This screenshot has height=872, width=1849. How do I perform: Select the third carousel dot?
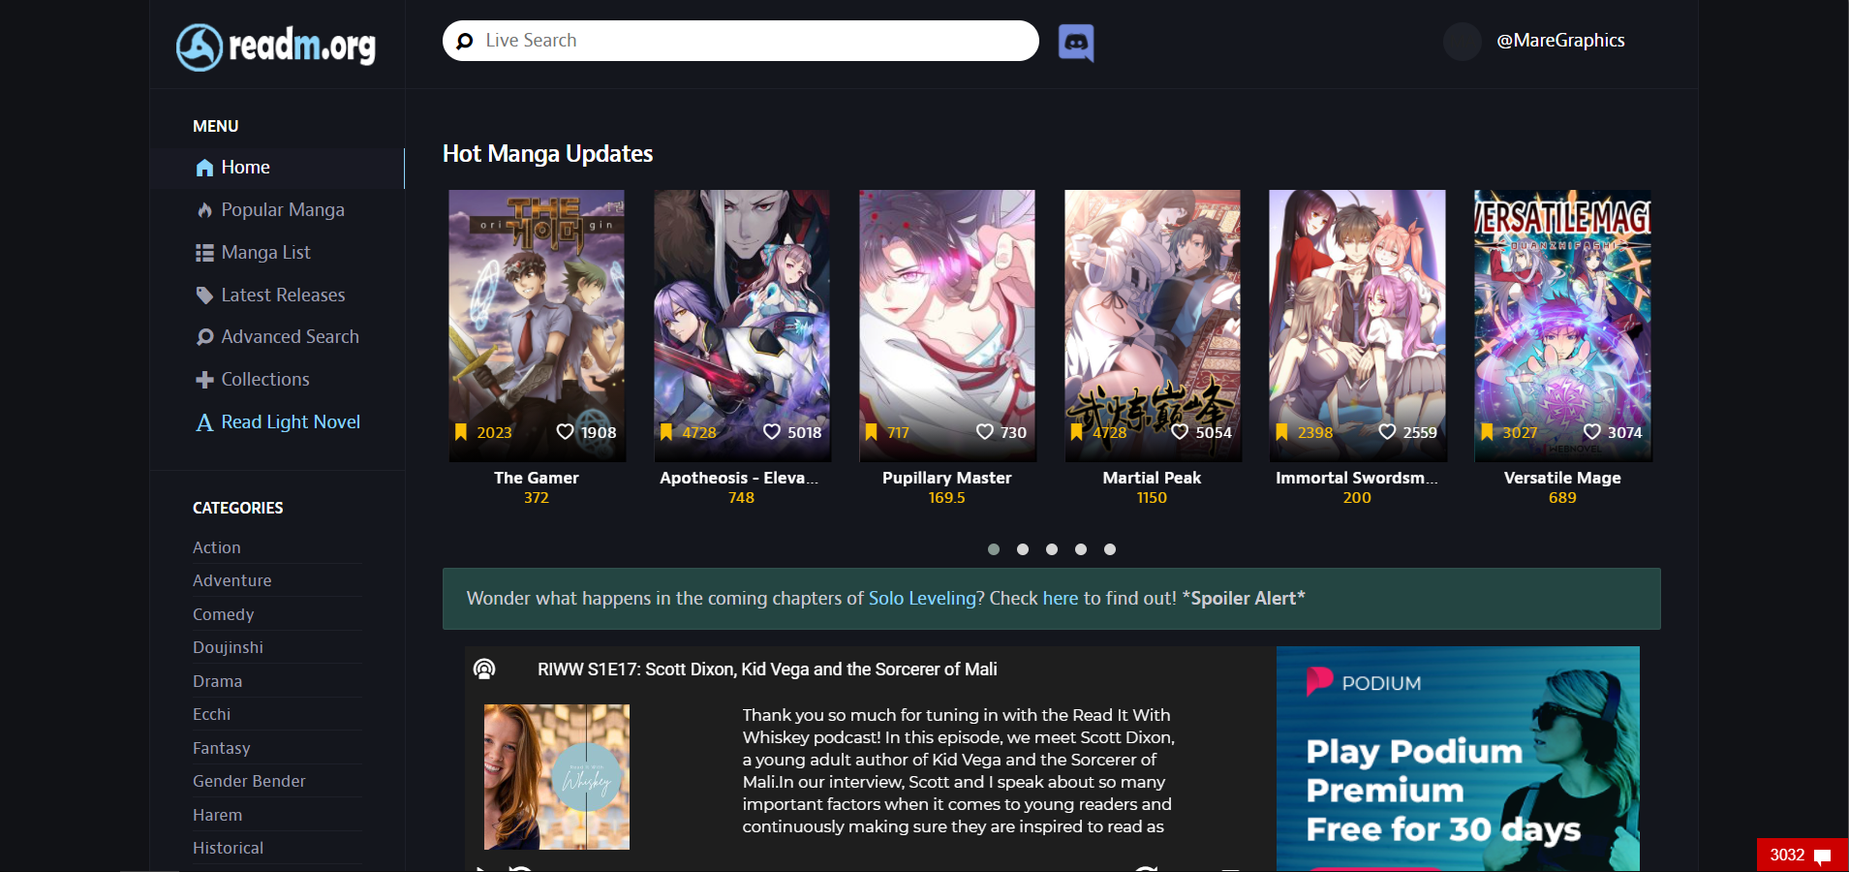pyautogui.click(x=1052, y=549)
